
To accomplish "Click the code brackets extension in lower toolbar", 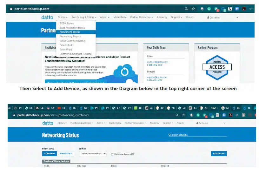I will 237,115.
